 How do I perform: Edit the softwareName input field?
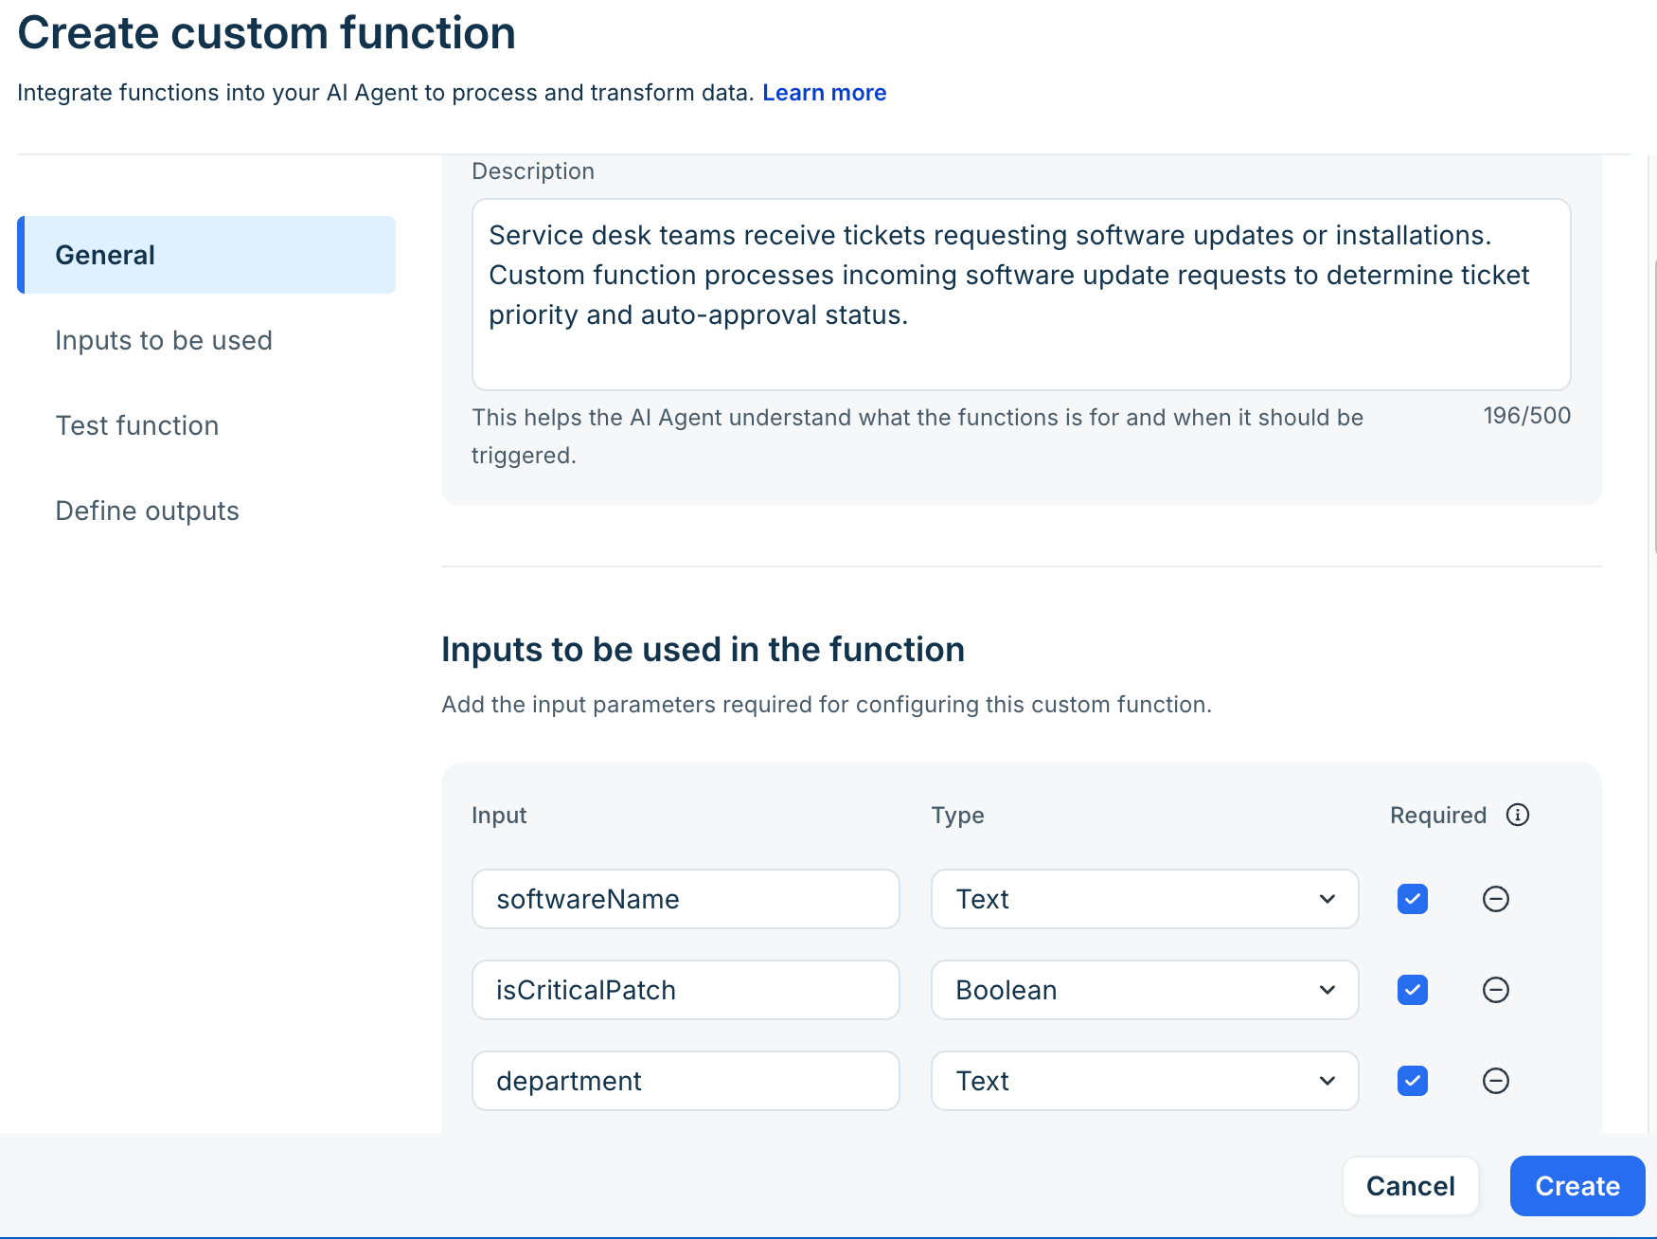click(x=686, y=899)
